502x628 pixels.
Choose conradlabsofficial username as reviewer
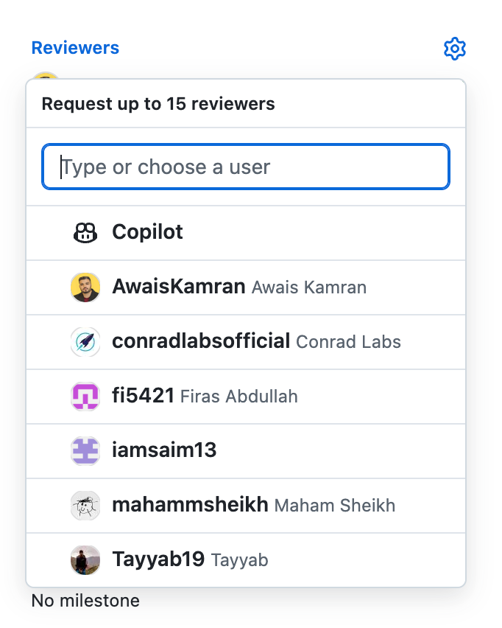[x=200, y=341]
